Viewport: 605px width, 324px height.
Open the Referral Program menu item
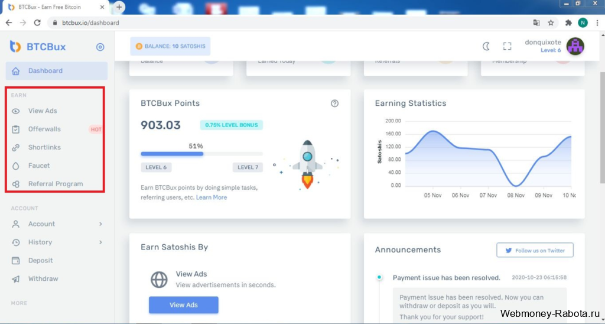[x=55, y=184]
